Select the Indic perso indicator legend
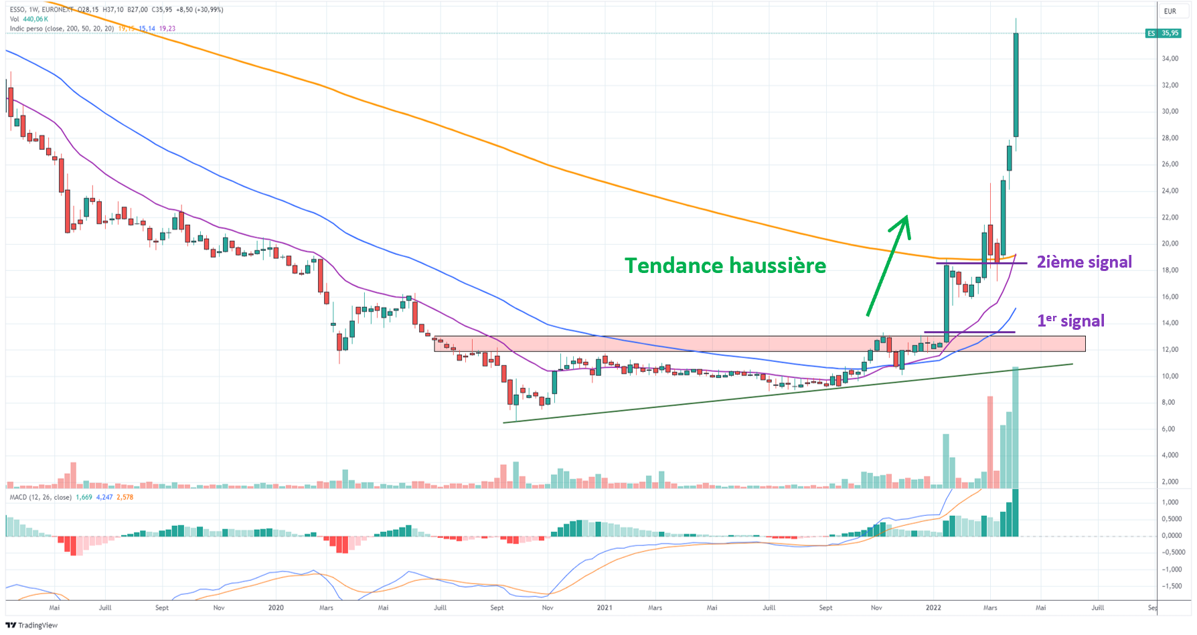This screenshot has width=1197, height=635. pyautogui.click(x=62, y=29)
